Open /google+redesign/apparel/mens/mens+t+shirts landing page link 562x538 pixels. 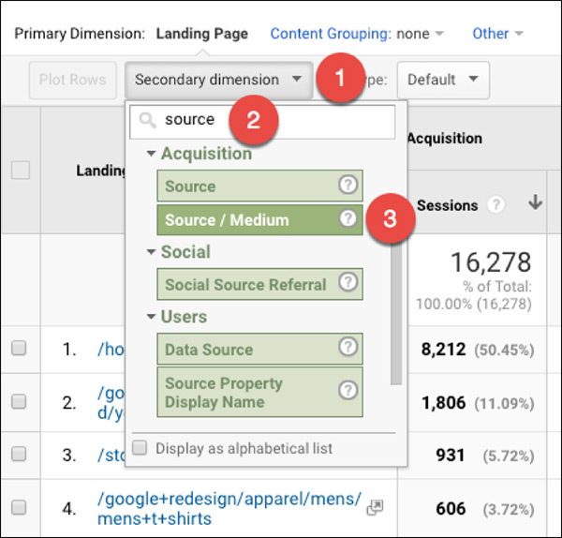[x=229, y=509]
